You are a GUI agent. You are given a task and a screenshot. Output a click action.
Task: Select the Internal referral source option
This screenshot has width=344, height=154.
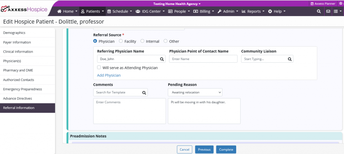142,41
